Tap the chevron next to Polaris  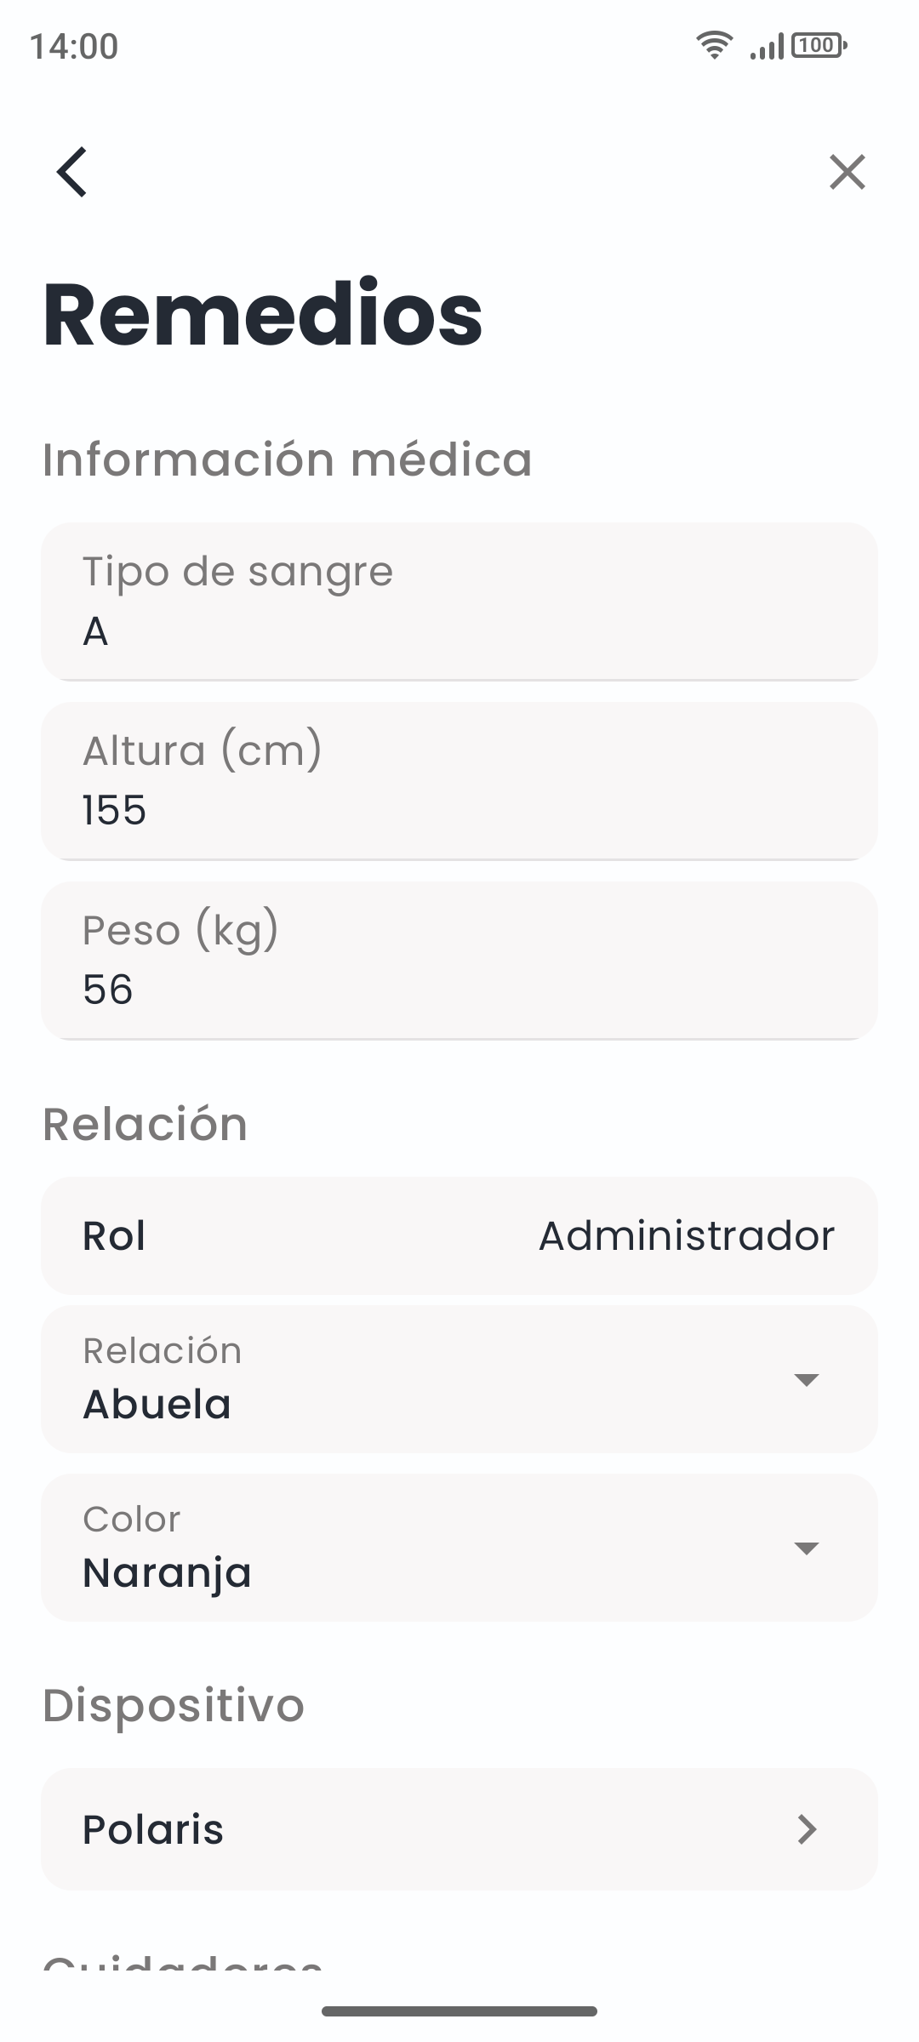tap(807, 1829)
